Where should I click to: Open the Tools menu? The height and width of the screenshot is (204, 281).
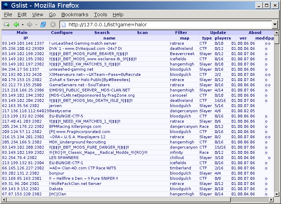click(100, 15)
